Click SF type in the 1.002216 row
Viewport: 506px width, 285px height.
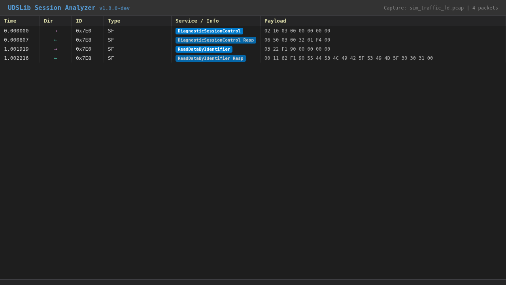111,58
